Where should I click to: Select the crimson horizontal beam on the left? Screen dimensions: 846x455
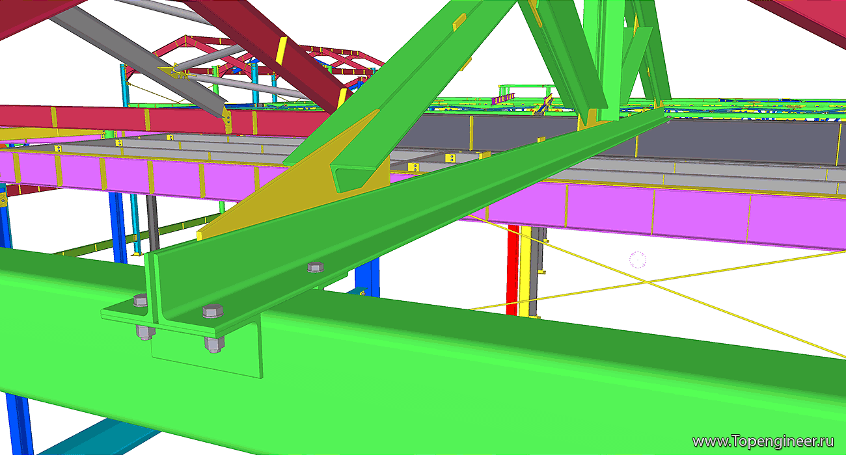(x=98, y=118)
